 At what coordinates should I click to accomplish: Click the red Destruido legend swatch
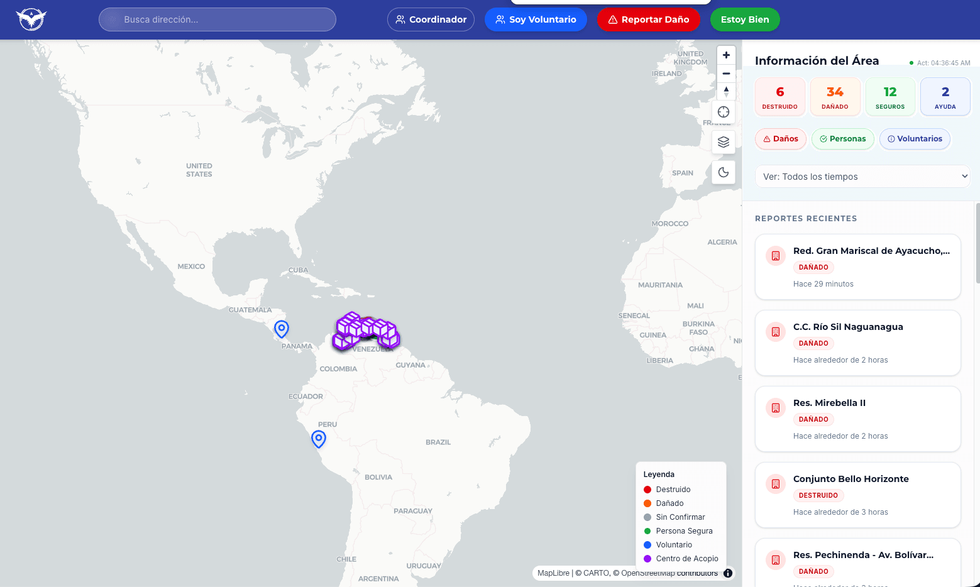coord(647,490)
